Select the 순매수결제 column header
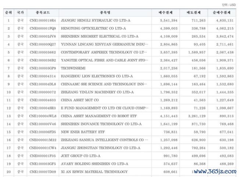The image size is (239, 177). tap(222, 13)
